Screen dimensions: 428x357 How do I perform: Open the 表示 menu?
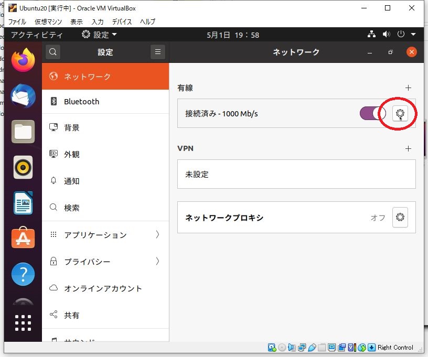pyautogui.click(x=77, y=21)
